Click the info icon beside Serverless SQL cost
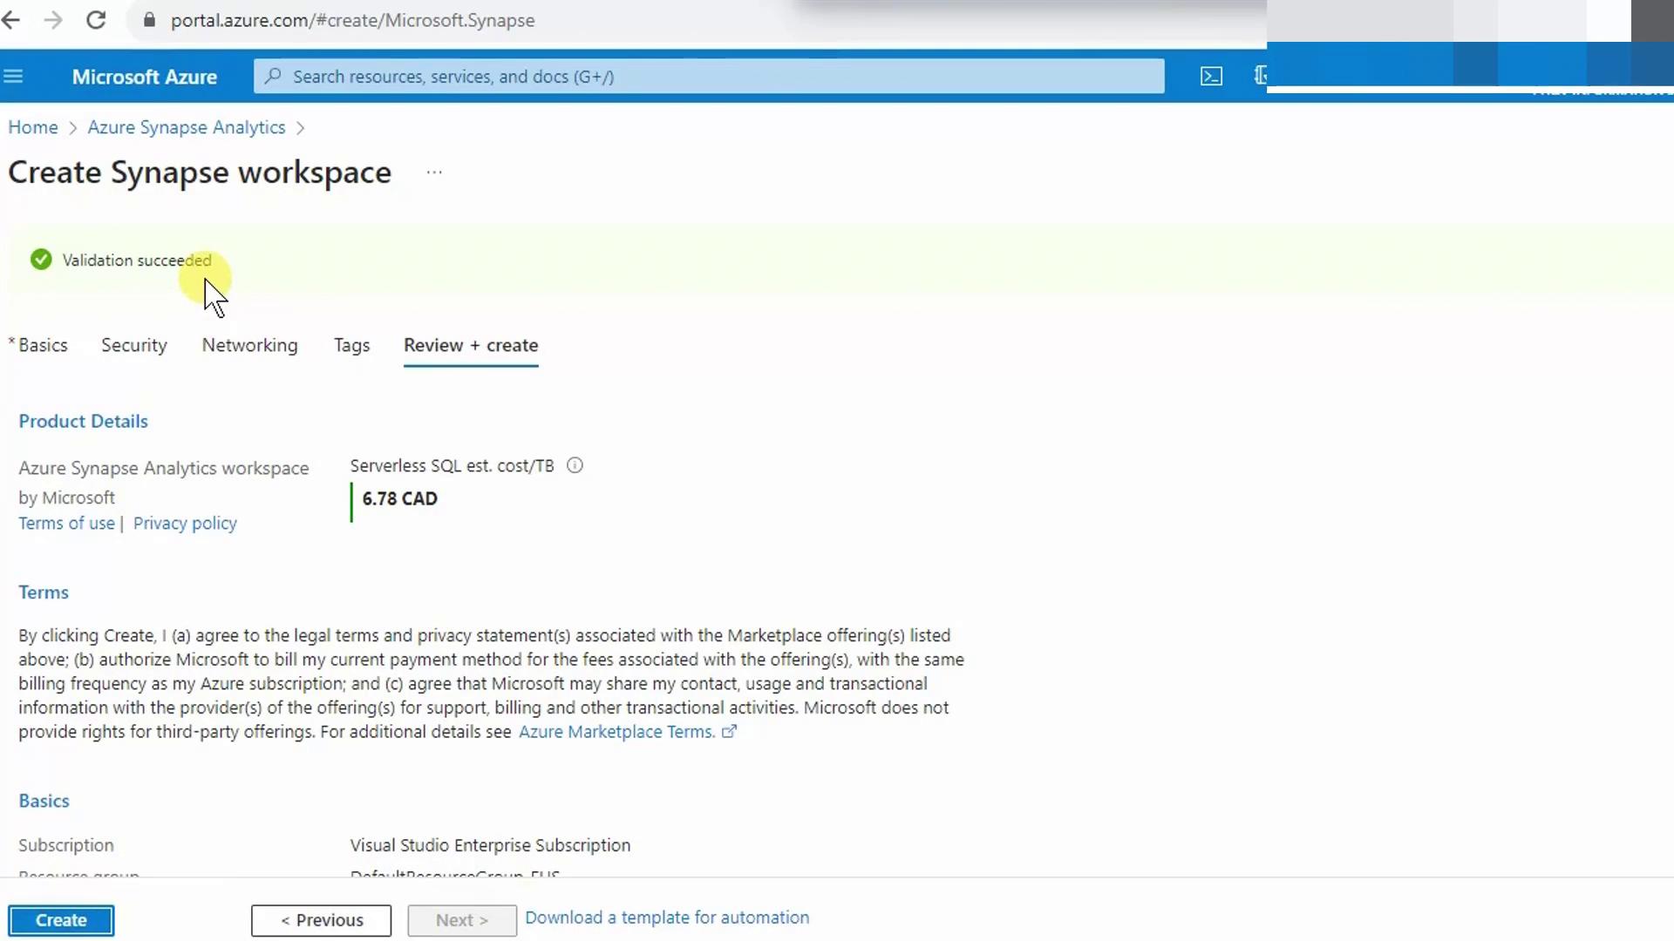Viewport: 1674px width, 941px height. point(575,465)
